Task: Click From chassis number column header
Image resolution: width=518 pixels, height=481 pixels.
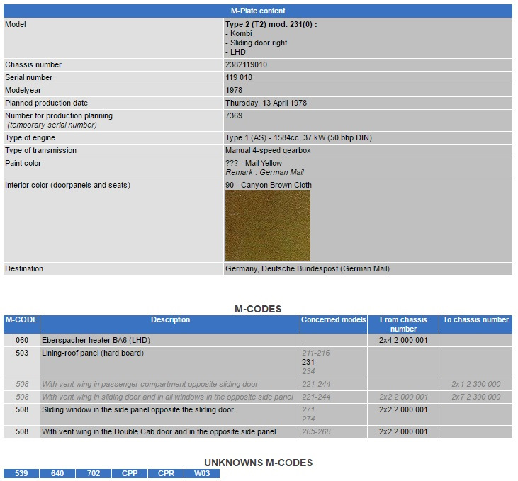Action: 403,324
